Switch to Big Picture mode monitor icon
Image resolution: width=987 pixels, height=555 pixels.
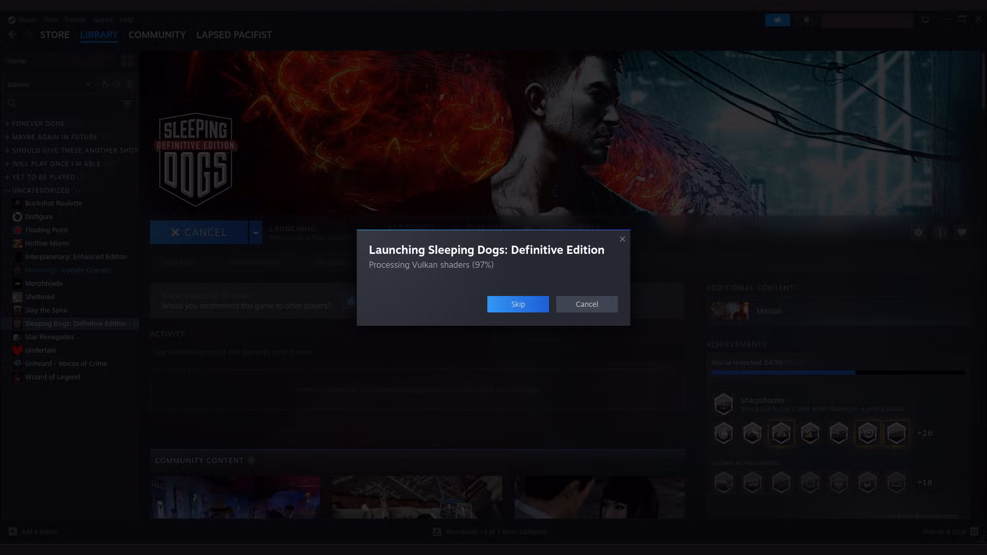[x=925, y=20]
